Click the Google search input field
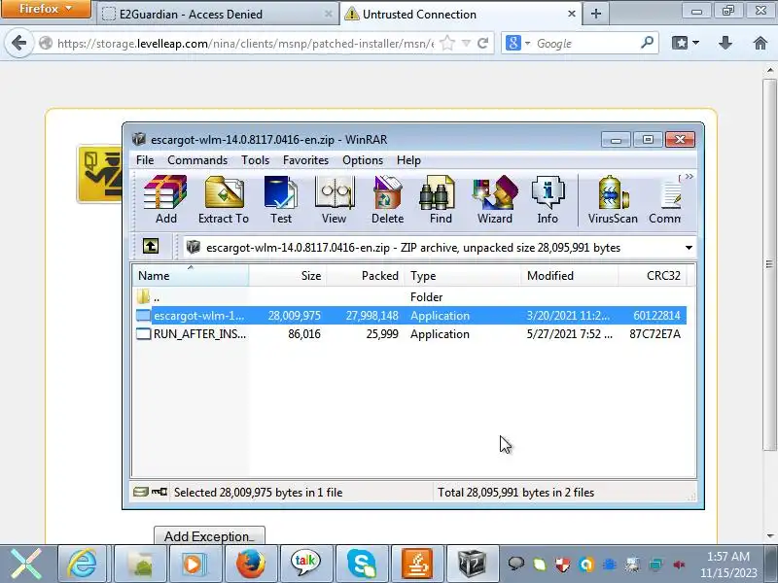Screen dimensions: 778x583 [x=586, y=44]
